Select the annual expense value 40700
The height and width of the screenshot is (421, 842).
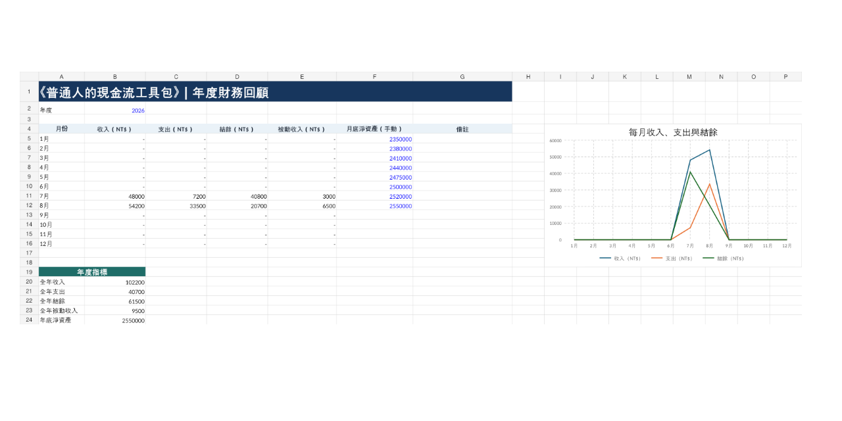[115, 291]
